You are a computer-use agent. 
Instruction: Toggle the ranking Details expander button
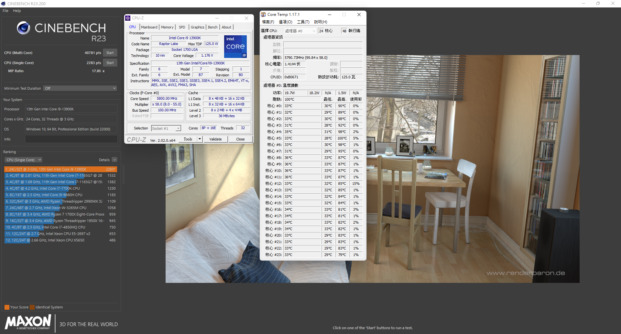[x=114, y=160]
